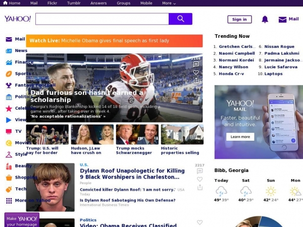303x227 pixels.
Task: Open Celebrity star icon
Action: 9,108
